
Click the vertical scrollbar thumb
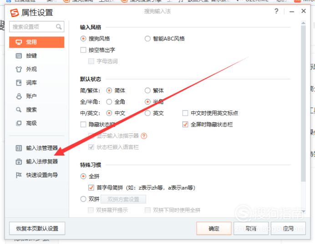[303, 103]
